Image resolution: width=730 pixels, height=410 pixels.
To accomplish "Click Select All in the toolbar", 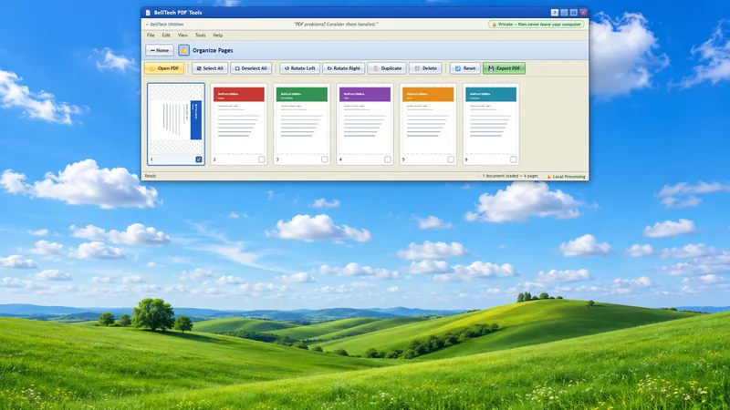I will [210, 68].
